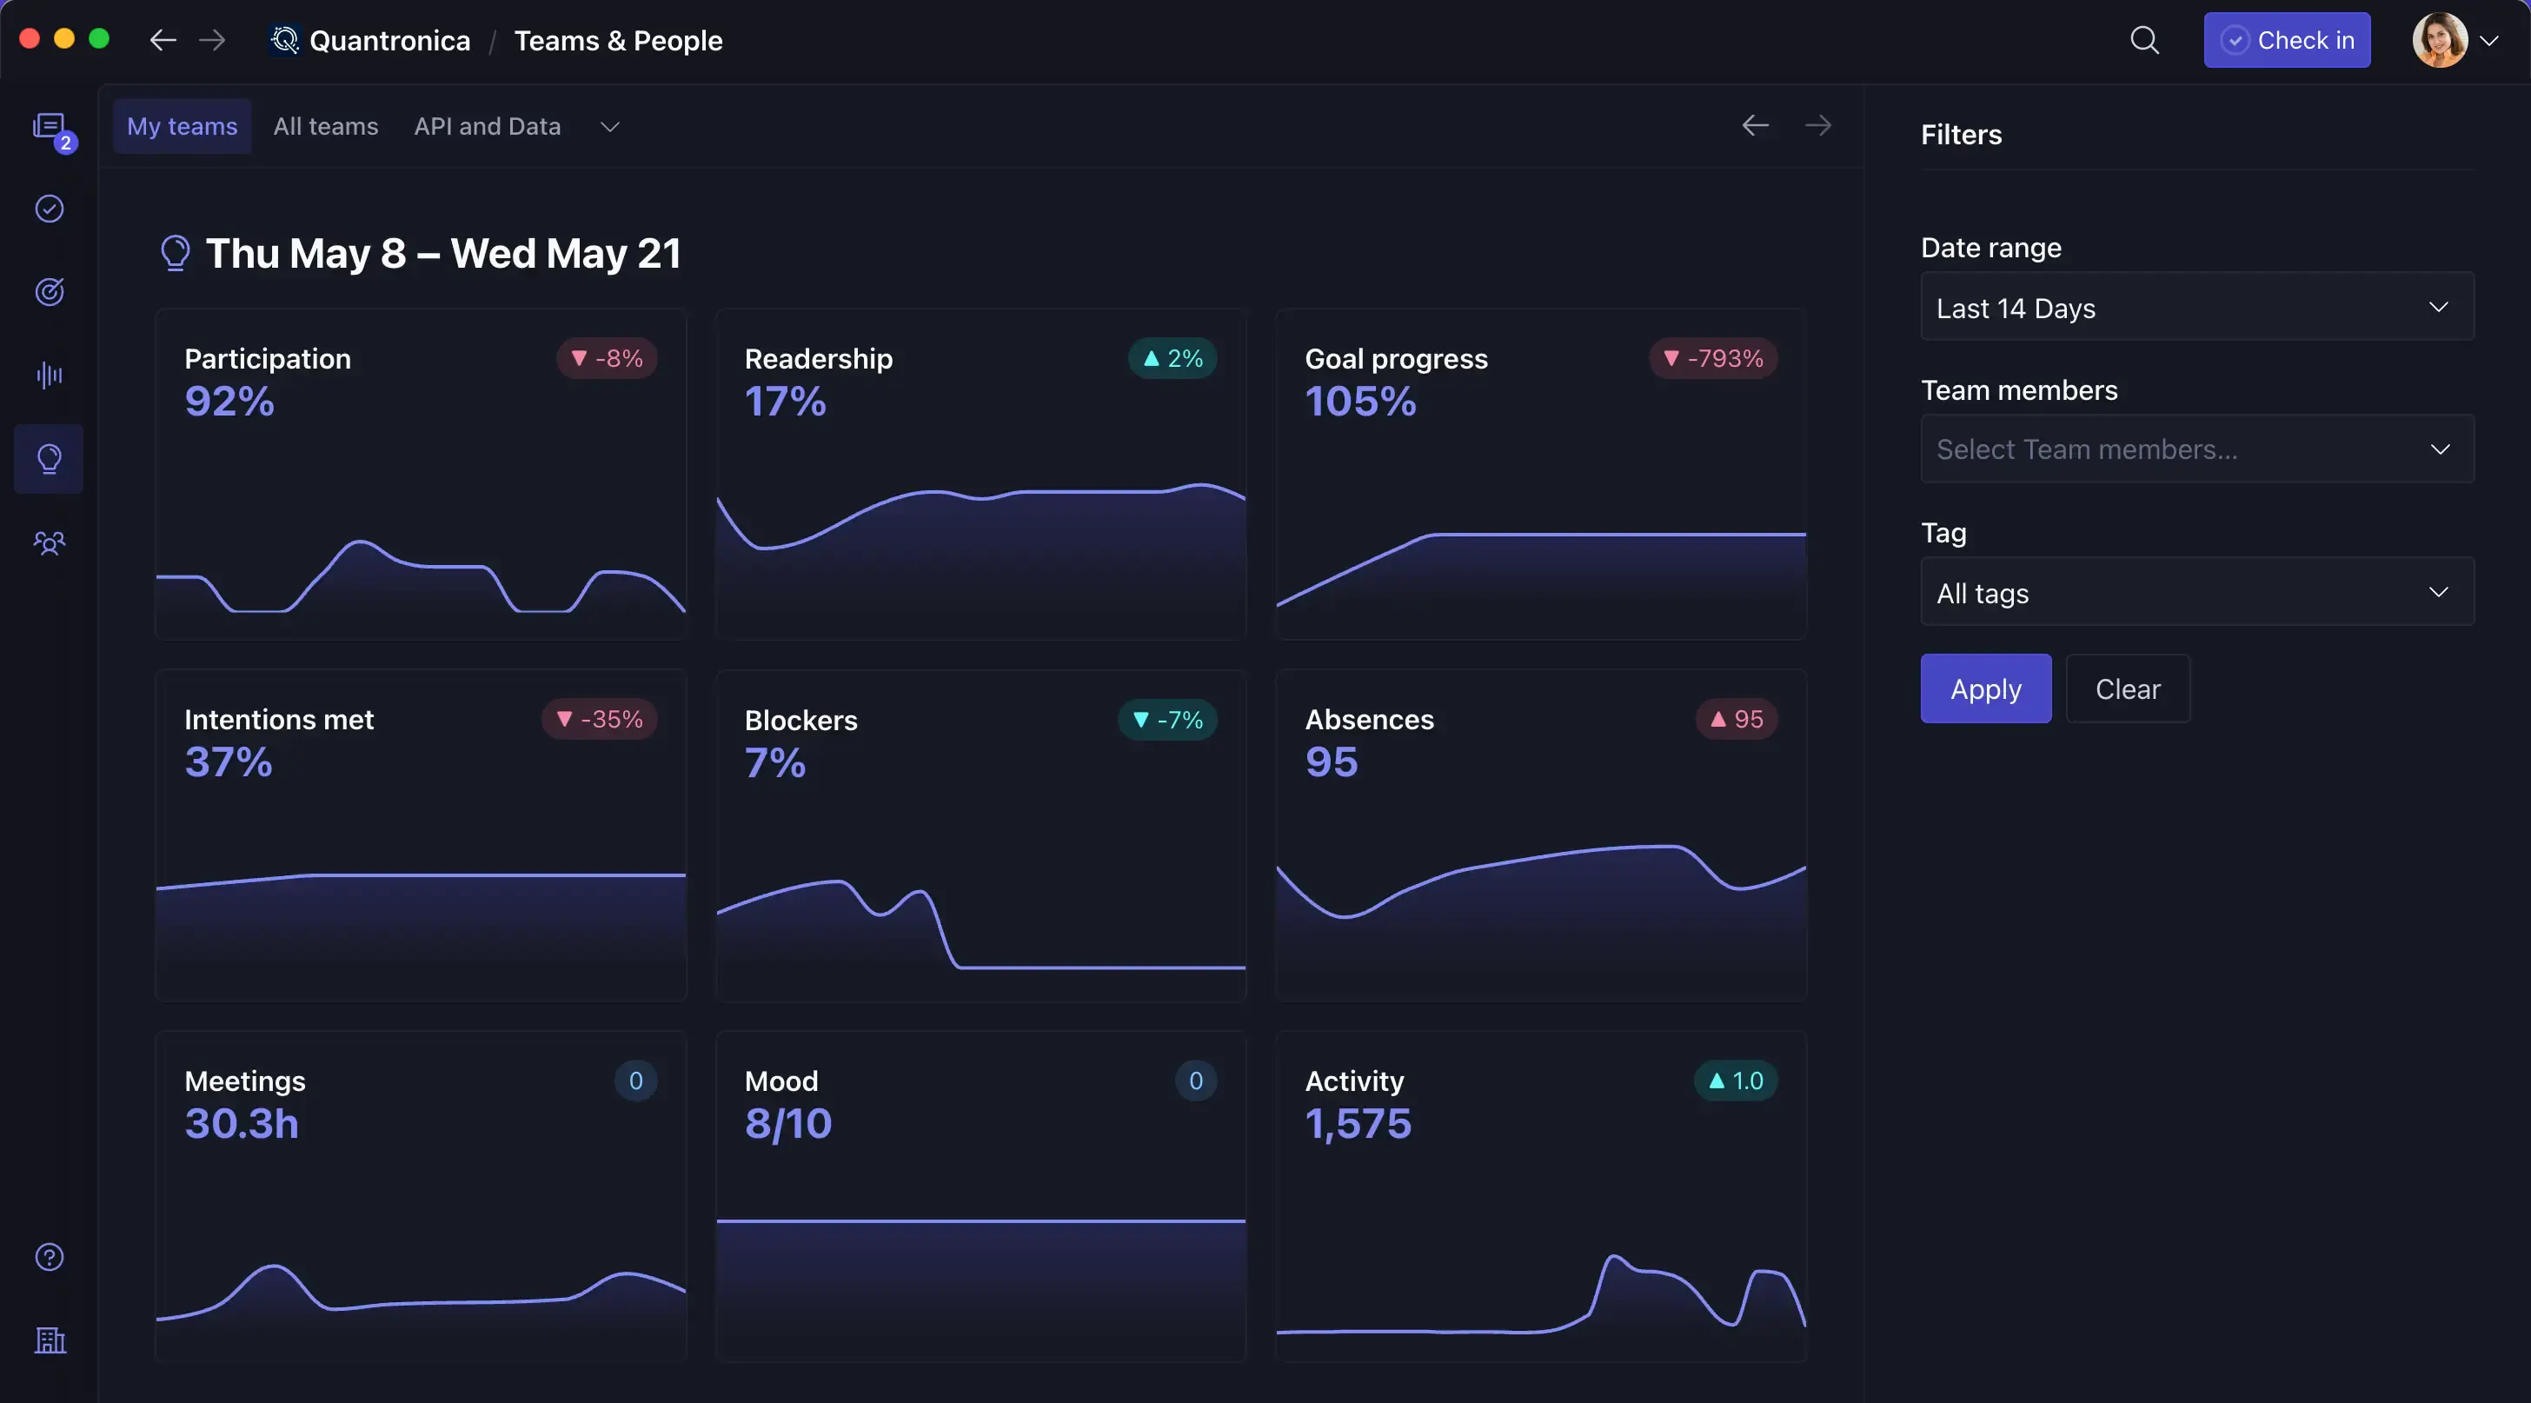The height and width of the screenshot is (1403, 2531).
Task: Open the Participation metric card
Action: pyautogui.click(x=421, y=474)
